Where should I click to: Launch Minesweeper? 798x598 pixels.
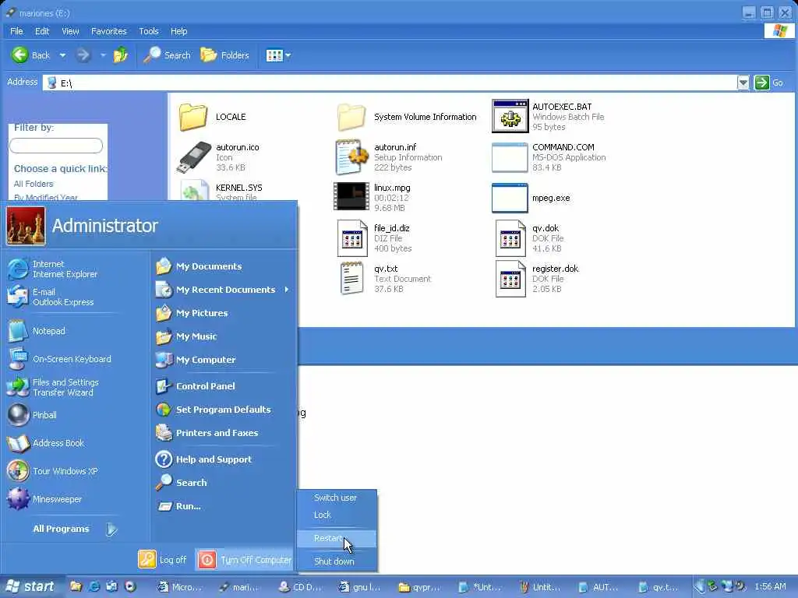pyautogui.click(x=44, y=499)
